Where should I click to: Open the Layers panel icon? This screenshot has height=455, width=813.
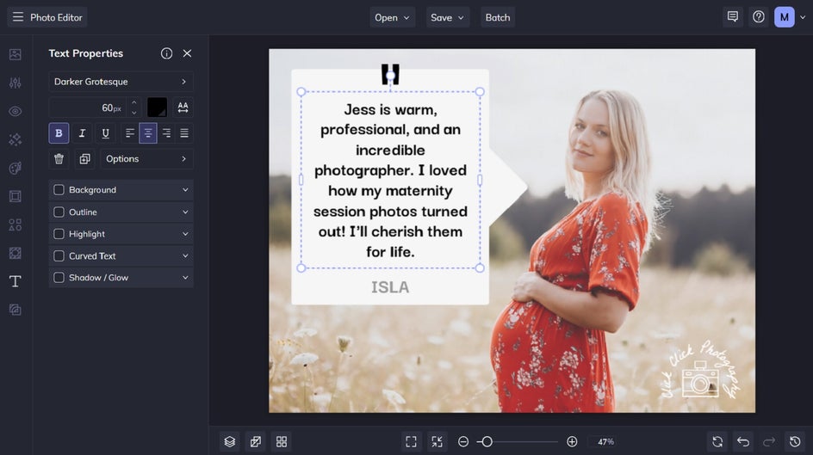(230, 441)
